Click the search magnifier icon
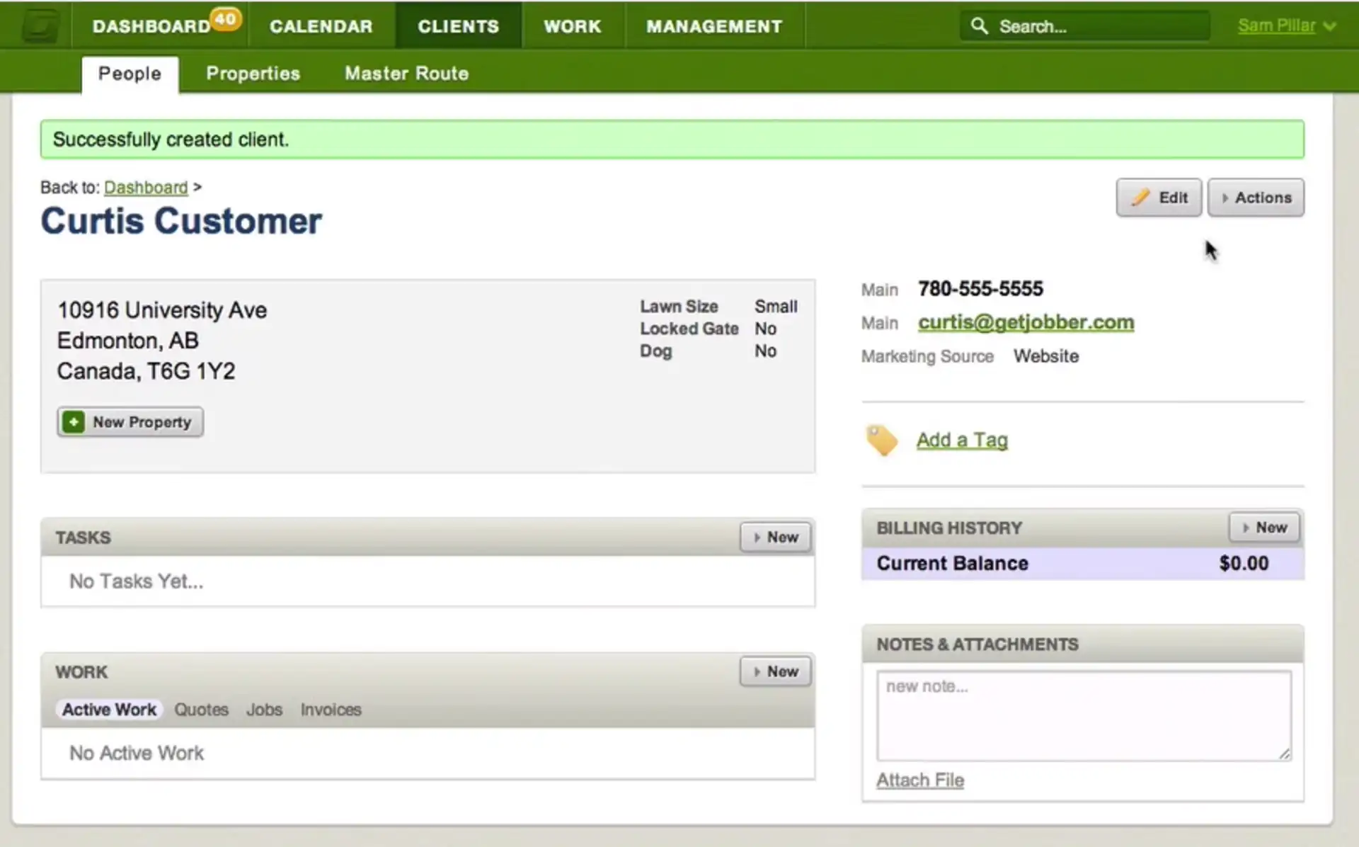 [x=979, y=26]
